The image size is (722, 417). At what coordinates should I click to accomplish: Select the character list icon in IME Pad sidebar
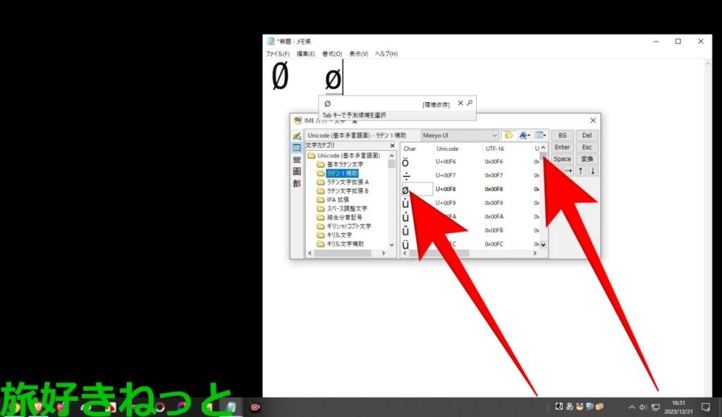[x=297, y=148]
